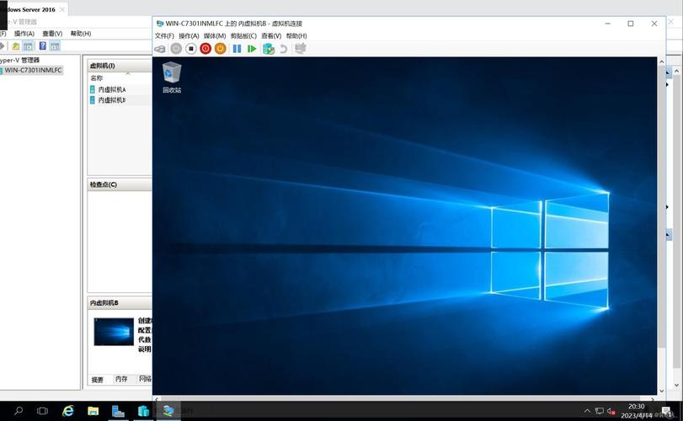Click the 内虚拟机B thumbnail preview
683x421 pixels.
coord(114,332)
